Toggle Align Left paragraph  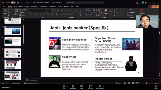pyautogui.click(x=62, y=14)
